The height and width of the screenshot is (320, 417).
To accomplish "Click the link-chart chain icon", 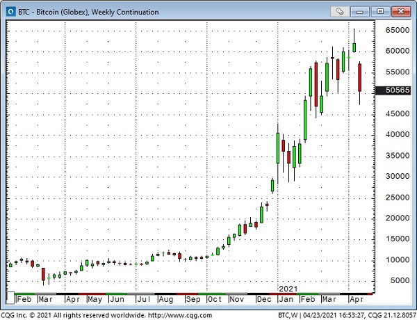I will 340,11.
